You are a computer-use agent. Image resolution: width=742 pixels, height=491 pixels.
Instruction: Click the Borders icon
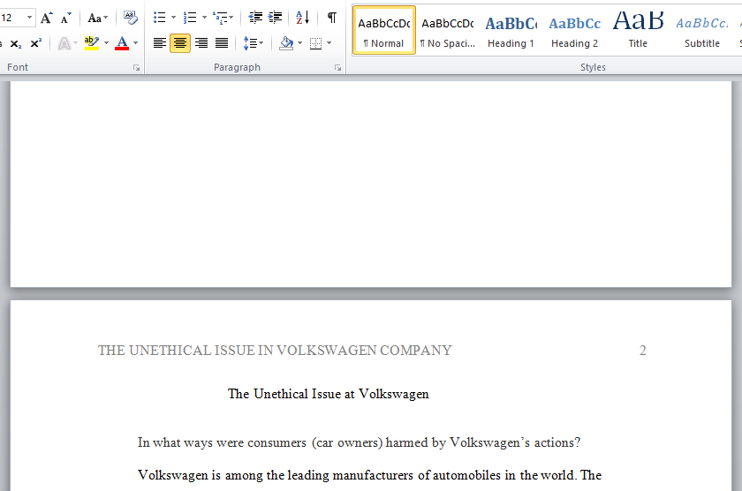tap(315, 43)
